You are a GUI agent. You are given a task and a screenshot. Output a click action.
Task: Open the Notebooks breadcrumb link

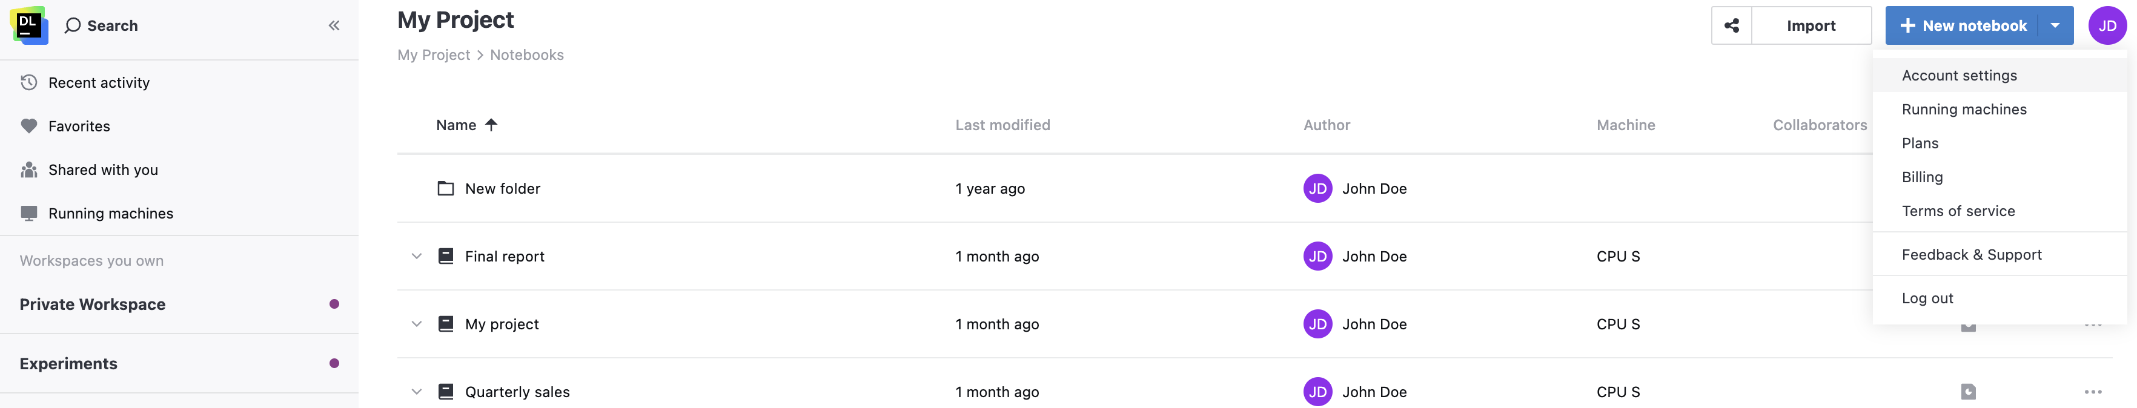526,54
